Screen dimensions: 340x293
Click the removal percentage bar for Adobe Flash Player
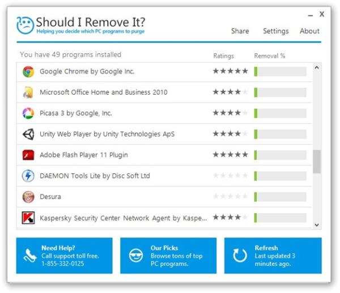coord(280,155)
